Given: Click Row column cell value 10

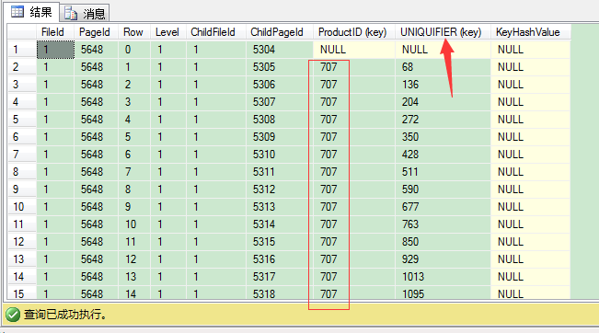Looking at the screenshot, I should (x=134, y=224).
